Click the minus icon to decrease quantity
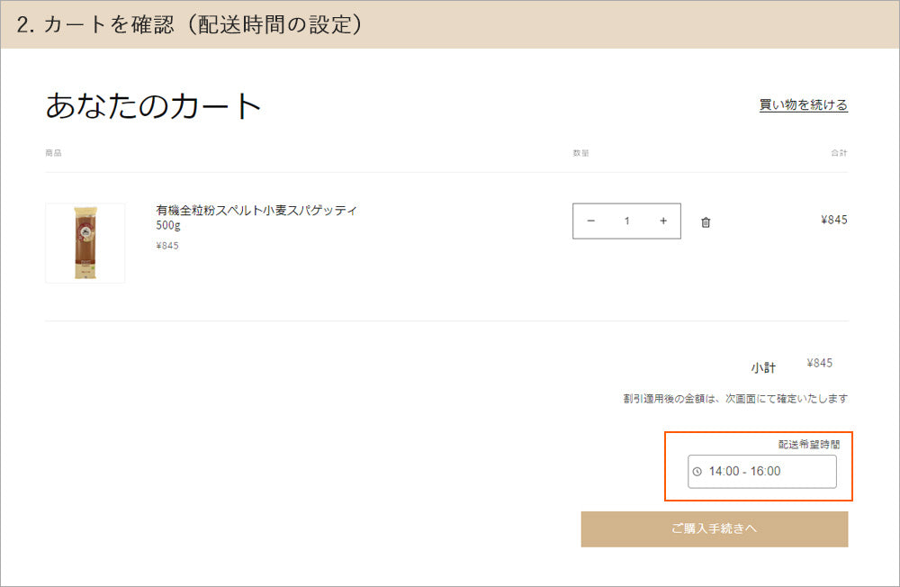 591,221
